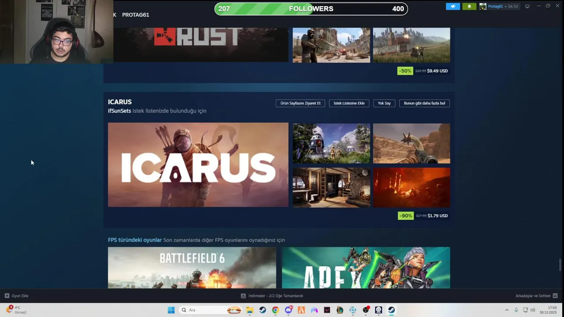The height and width of the screenshot is (317, 564).
Task: Open the ICARUS title link
Action: coord(120,102)
